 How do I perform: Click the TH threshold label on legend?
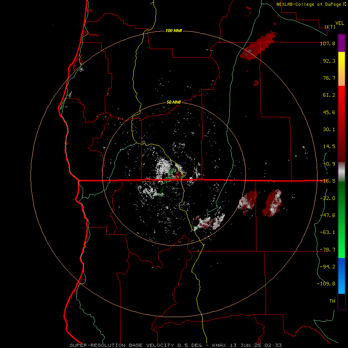click(x=332, y=301)
